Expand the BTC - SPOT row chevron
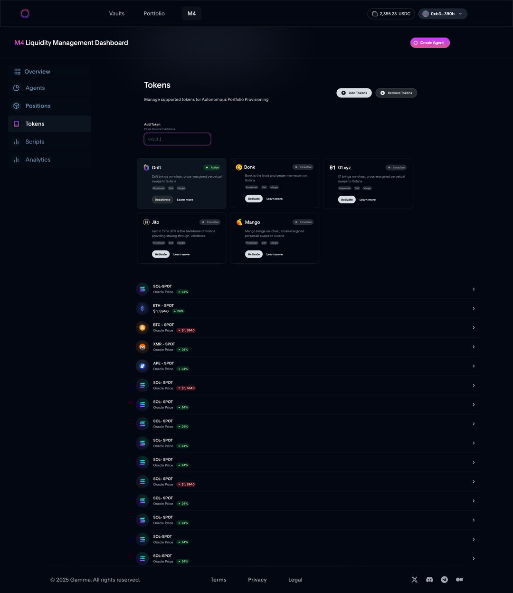Viewport: 513px width, 593px height. 474,327
